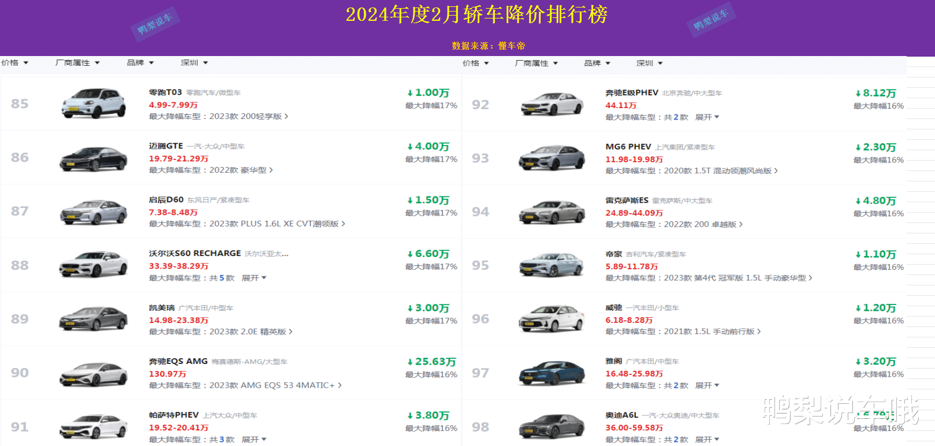The image size is (935, 446).
Task: Open the left 深圳 city dropdown
Action: tap(194, 63)
